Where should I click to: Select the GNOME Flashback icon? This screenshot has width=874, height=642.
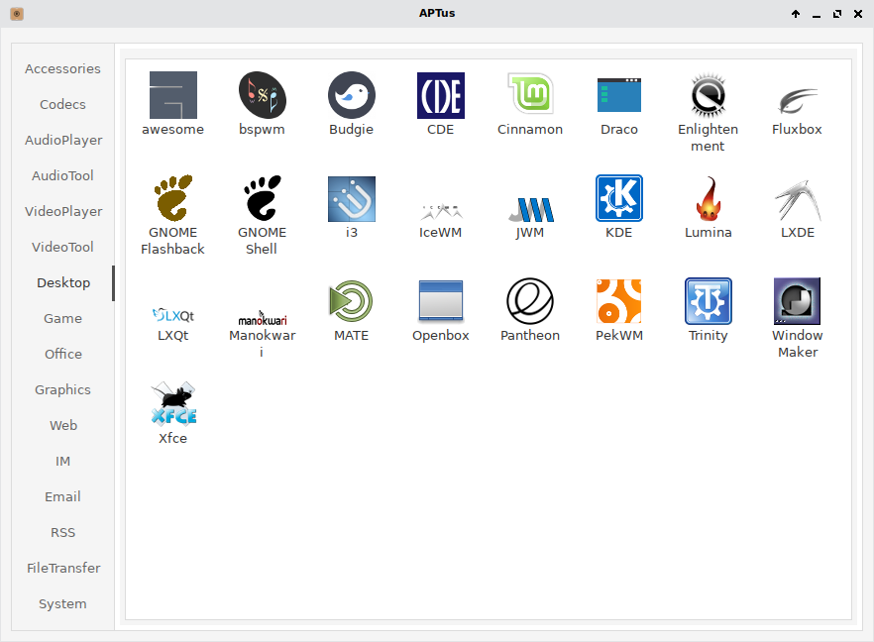coord(172,198)
